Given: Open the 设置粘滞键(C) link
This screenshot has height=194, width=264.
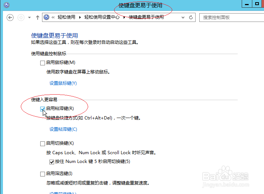Looking at the screenshot, I should (x=63, y=129).
